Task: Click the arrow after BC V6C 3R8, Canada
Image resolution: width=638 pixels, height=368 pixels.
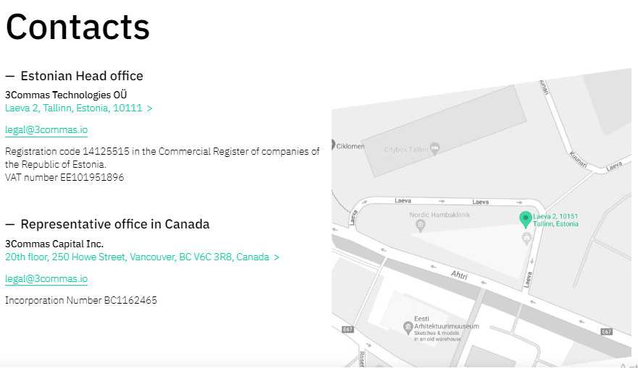Action: click(x=277, y=257)
